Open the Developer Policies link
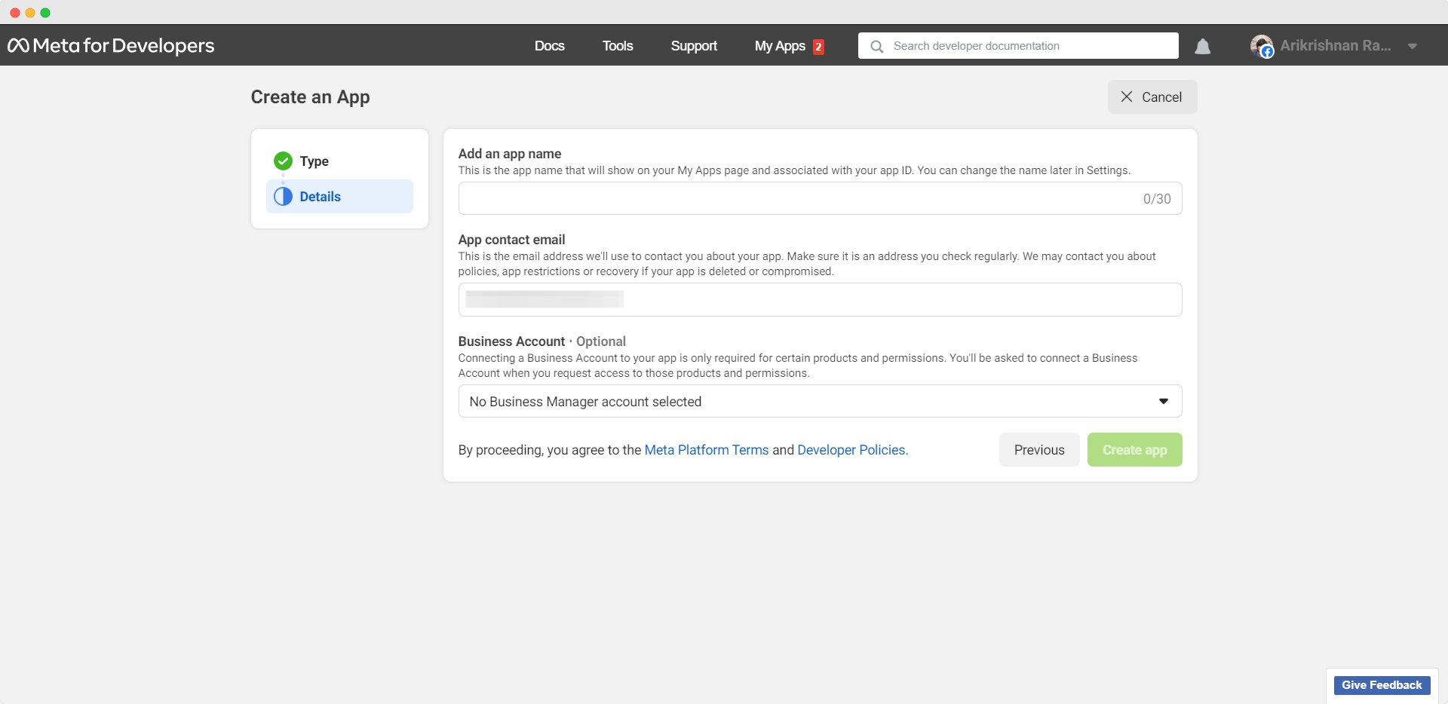The height and width of the screenshot is (704, 1448). [852, 450]
